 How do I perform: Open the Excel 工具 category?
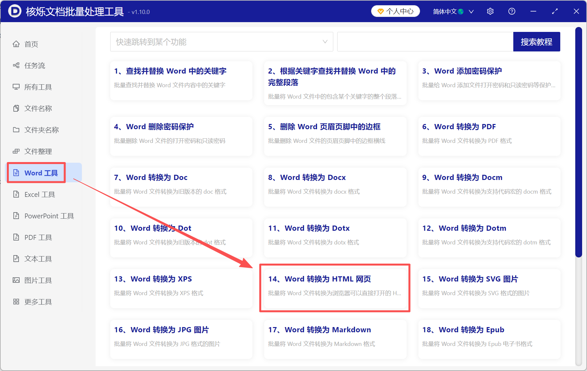point(38,194)
